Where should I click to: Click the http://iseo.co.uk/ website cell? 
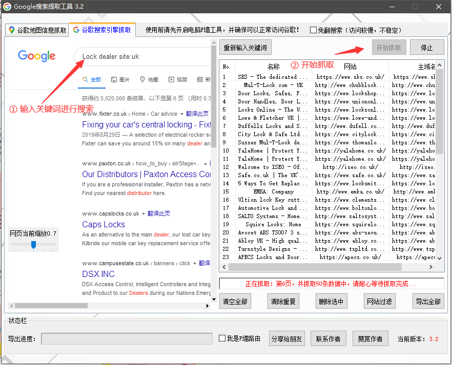coord(350,167)
